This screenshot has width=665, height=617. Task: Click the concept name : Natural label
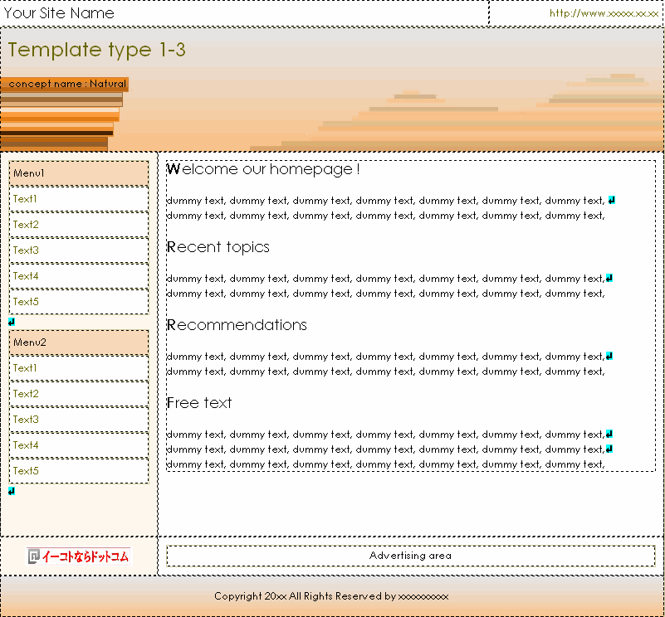66,84
